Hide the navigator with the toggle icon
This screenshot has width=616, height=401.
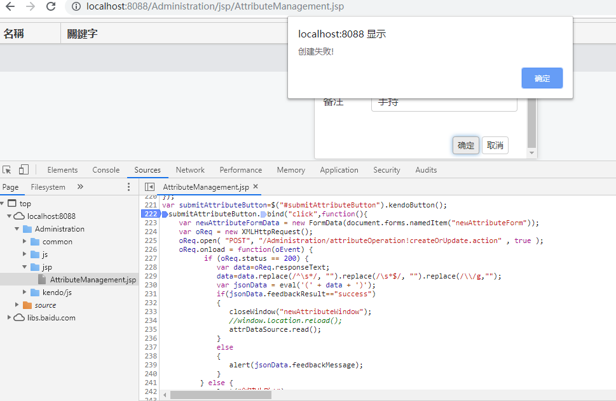pos(149,187)
